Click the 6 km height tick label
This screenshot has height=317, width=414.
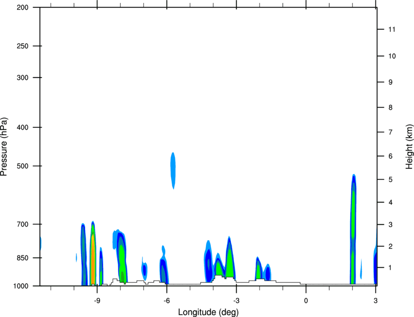click(x=391, y=156)
